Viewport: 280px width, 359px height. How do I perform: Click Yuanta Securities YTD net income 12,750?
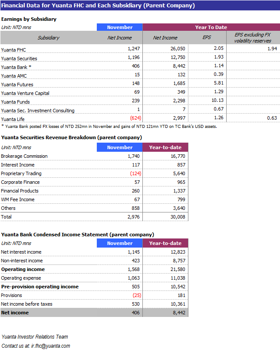click(x=178, y=58)
